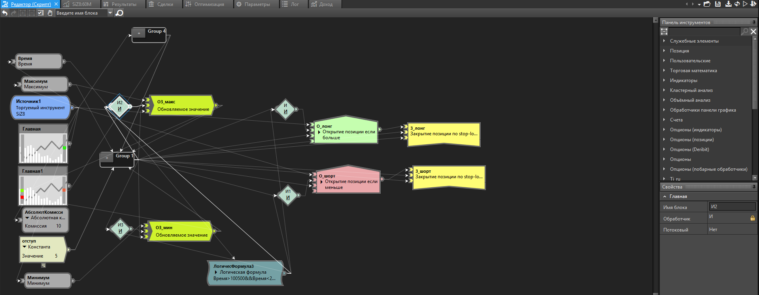Expand the Пользовательские category
Screen dimensions: 759x295
[x=664, y=61]
